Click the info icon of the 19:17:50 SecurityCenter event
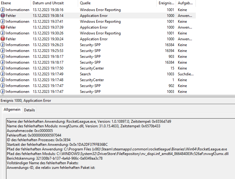The height and width of the screenshot is (179, 235). pyautogui.click(x=3, y=68)
